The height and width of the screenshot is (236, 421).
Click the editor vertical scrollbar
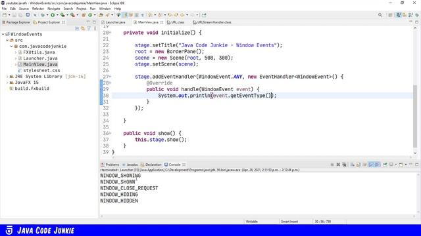[x=415, y=117]
